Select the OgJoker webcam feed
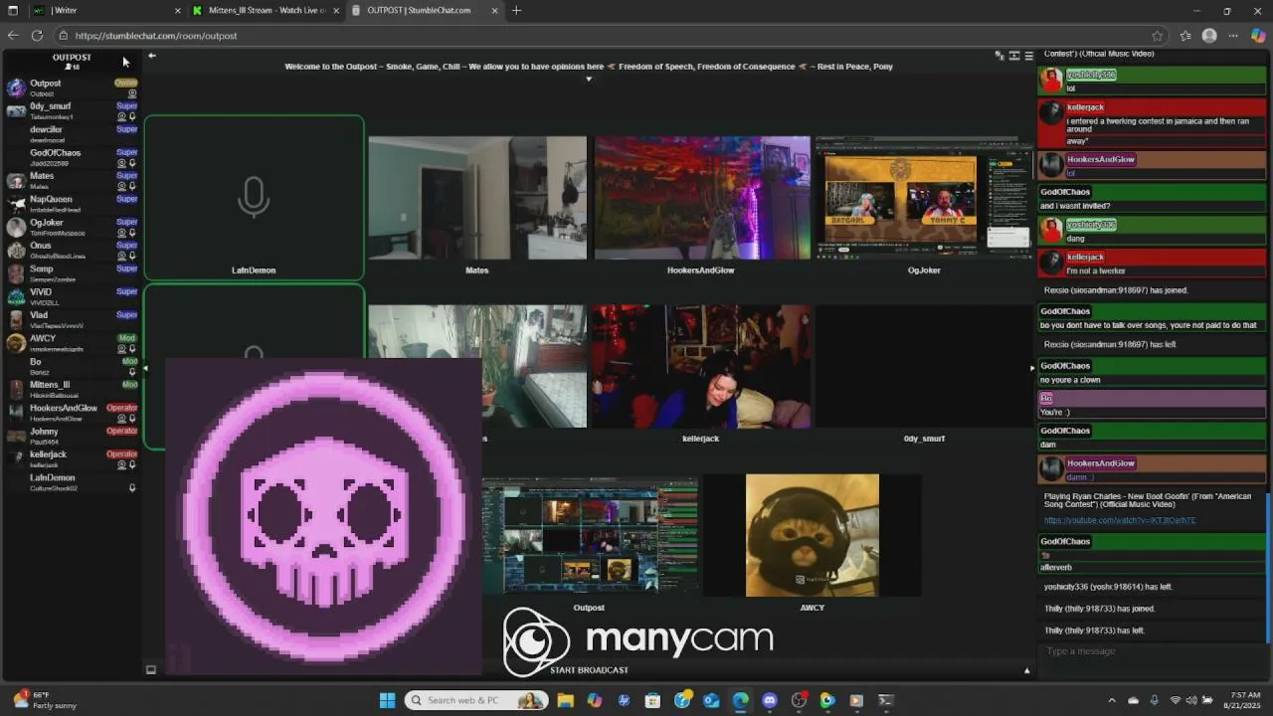The image size is (1273, 716). pos(924,198)
